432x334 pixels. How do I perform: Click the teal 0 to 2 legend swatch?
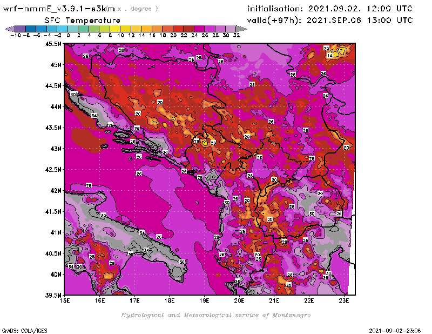(x=73, y=29)
